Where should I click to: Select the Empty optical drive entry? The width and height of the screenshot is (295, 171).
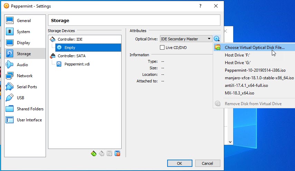coord(88,48)
